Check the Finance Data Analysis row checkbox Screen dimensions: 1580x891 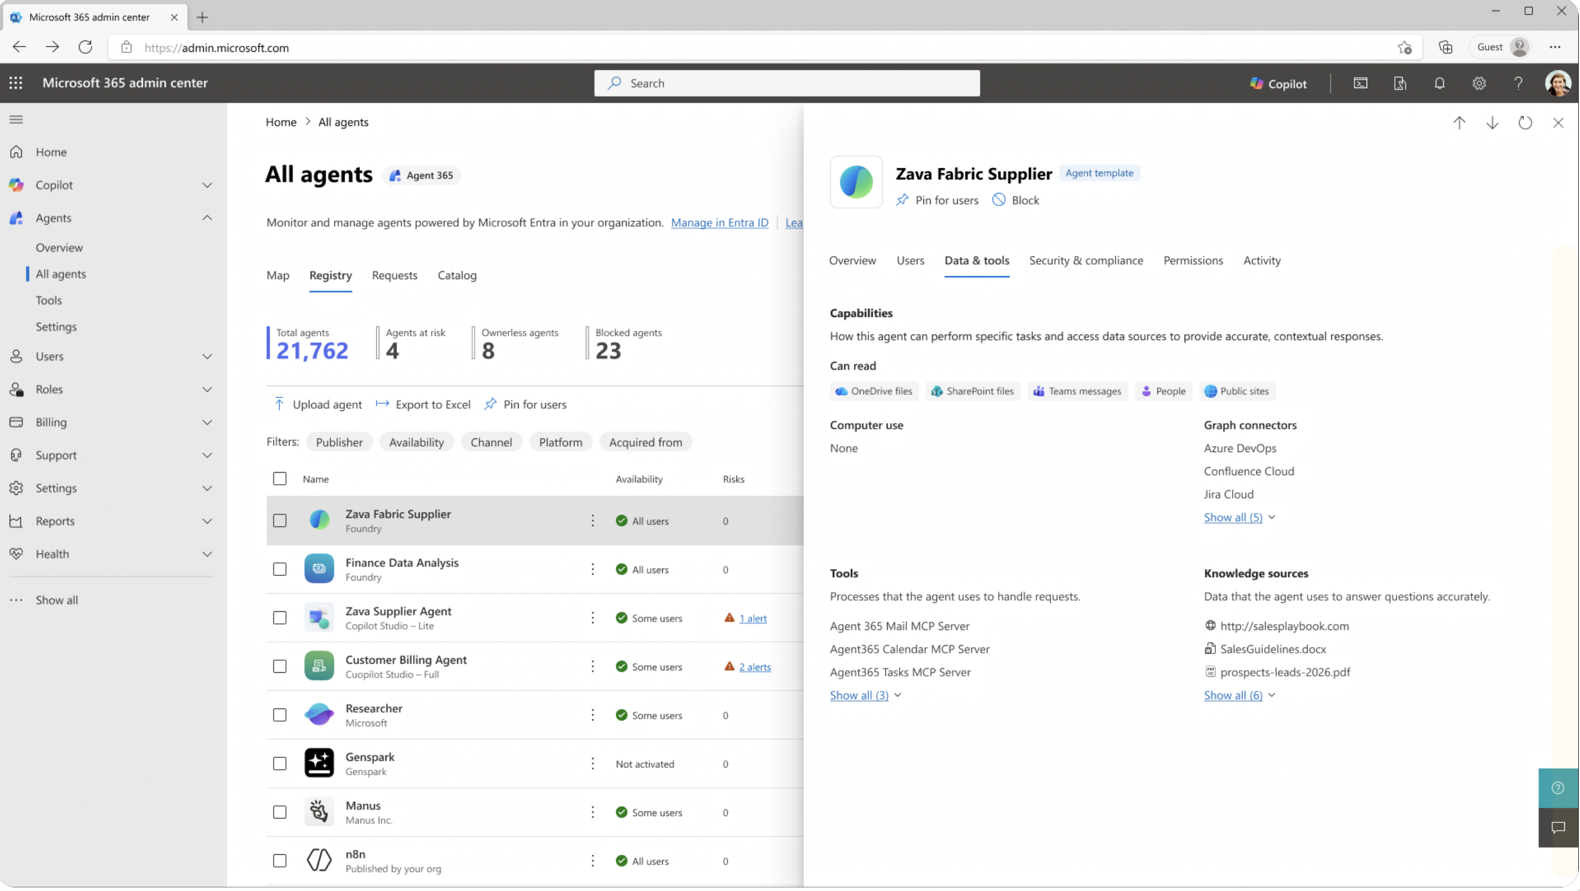coord(280,570)
